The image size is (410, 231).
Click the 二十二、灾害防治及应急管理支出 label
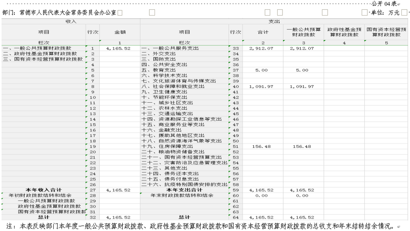(184, 163)
